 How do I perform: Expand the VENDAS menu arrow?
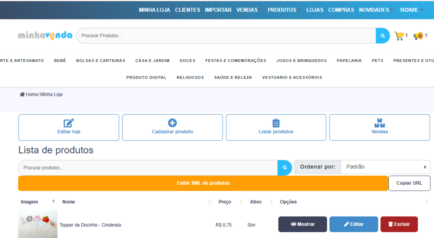260,10
